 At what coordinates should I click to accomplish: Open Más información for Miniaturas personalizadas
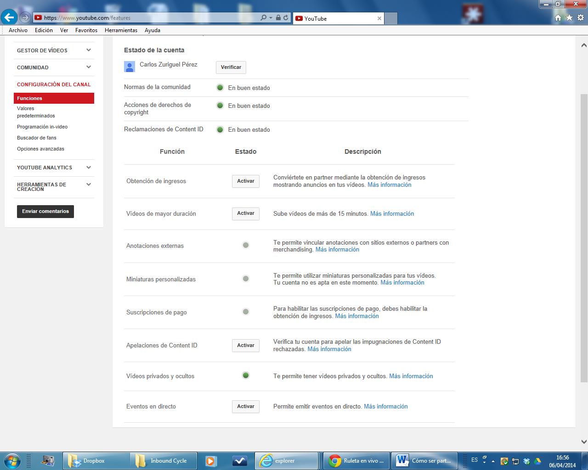[402, 282]
